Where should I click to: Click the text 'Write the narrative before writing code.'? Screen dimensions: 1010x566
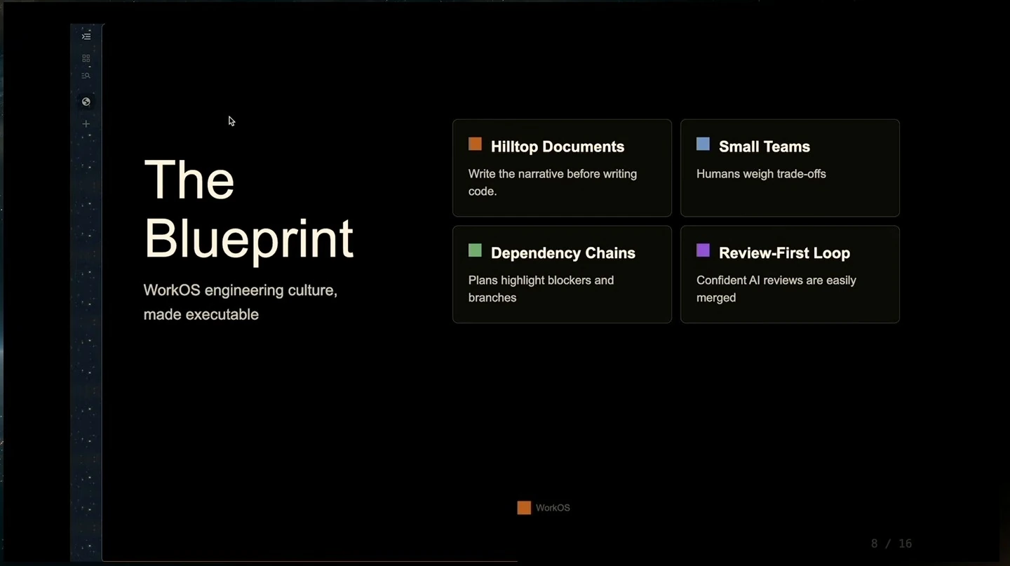tap(553, 182)
